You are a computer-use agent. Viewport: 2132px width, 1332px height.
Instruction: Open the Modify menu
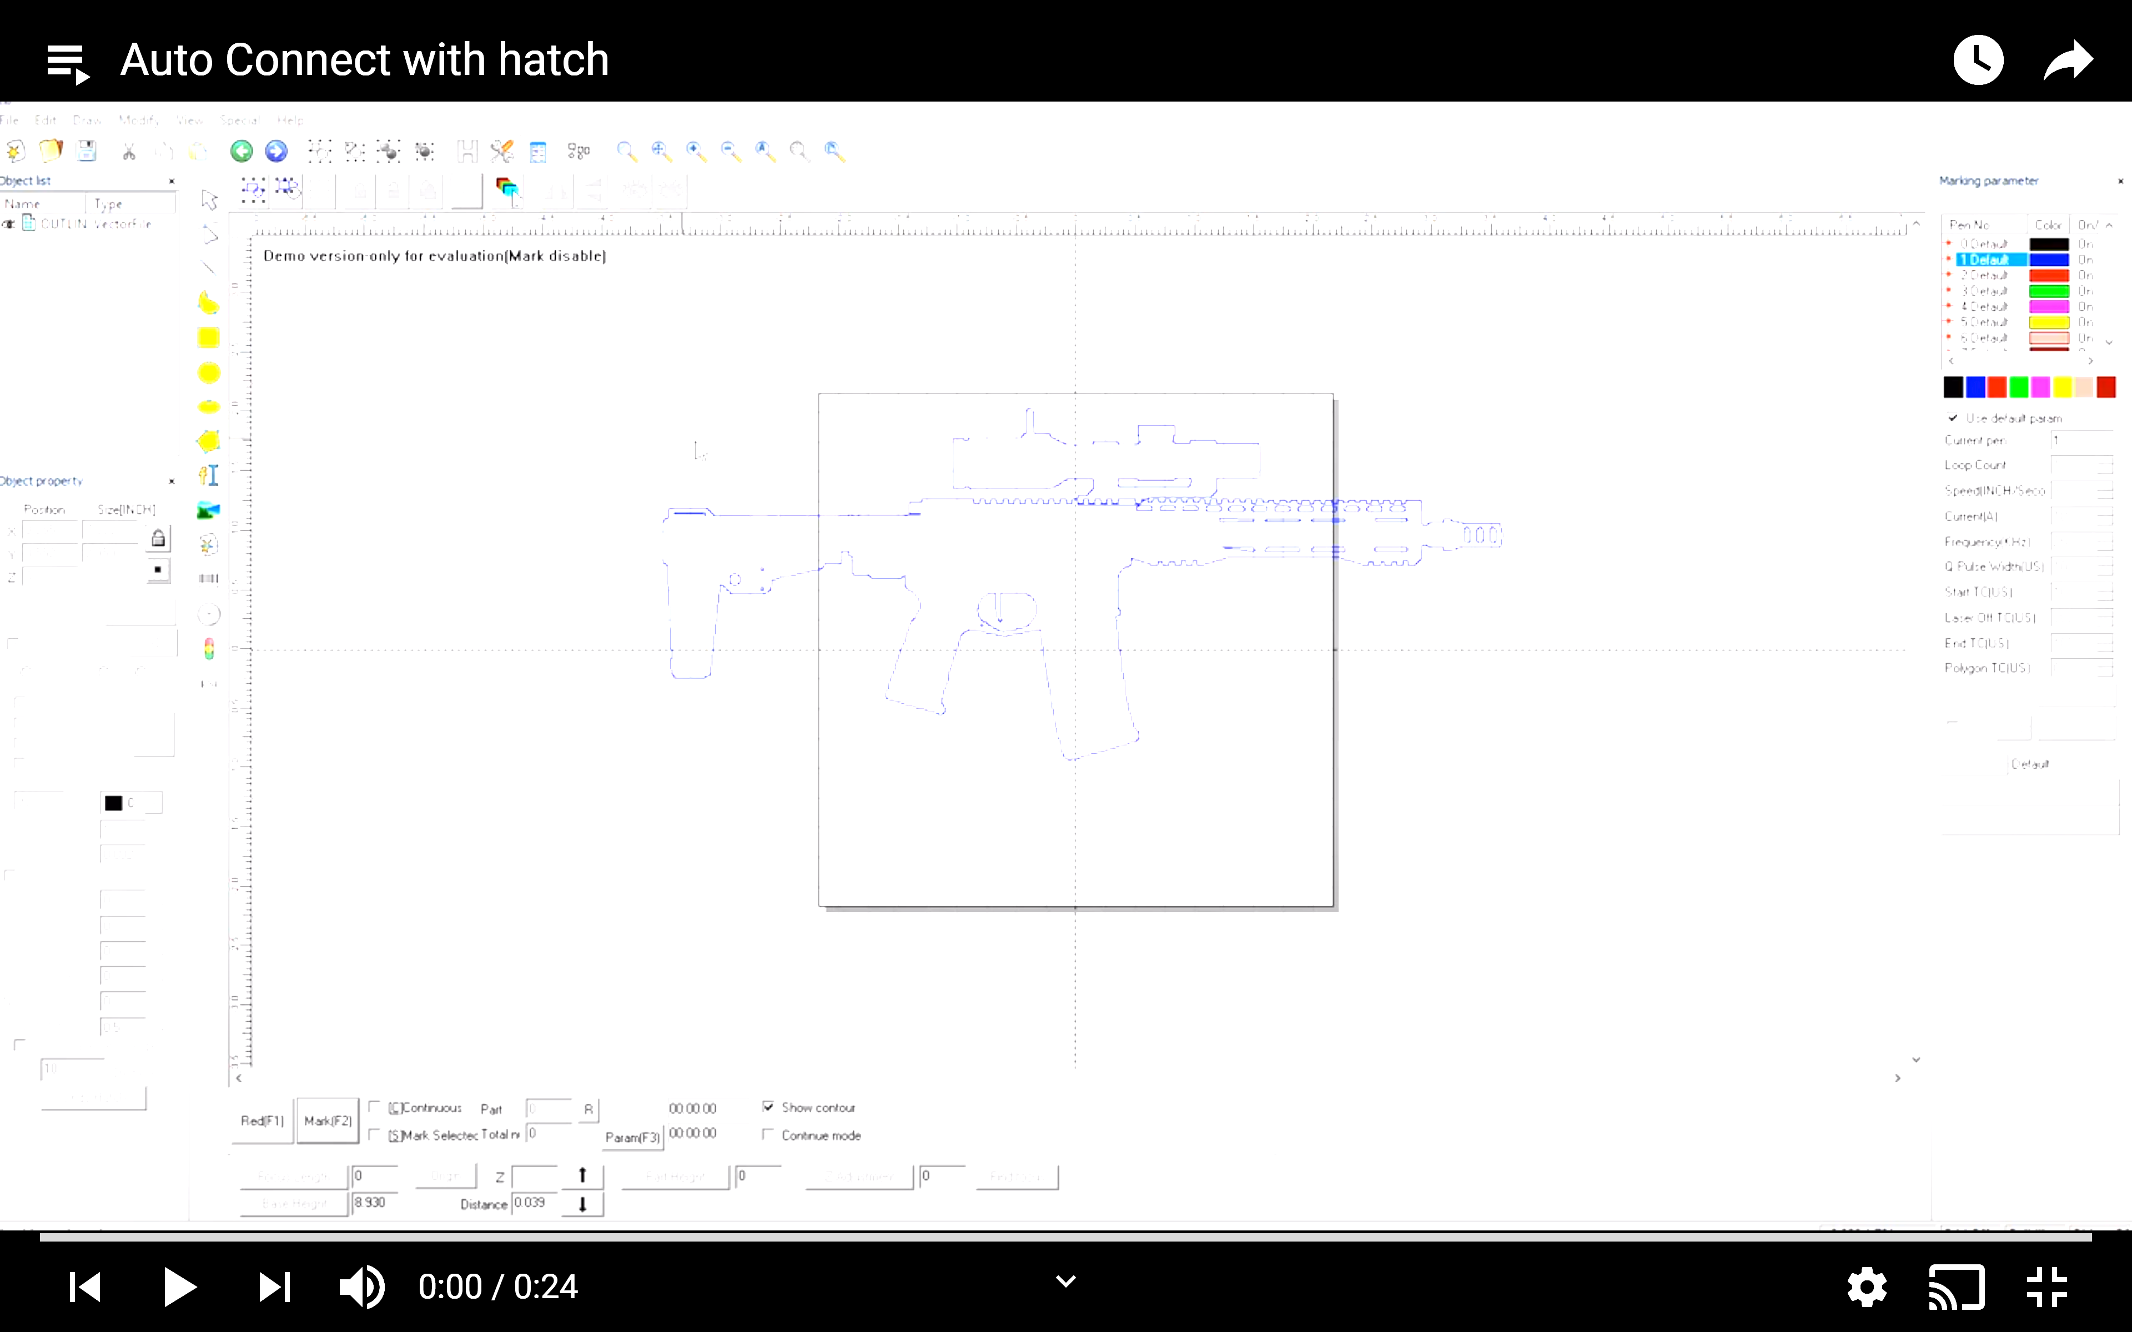pyautogui.click(x=138, y=120)
